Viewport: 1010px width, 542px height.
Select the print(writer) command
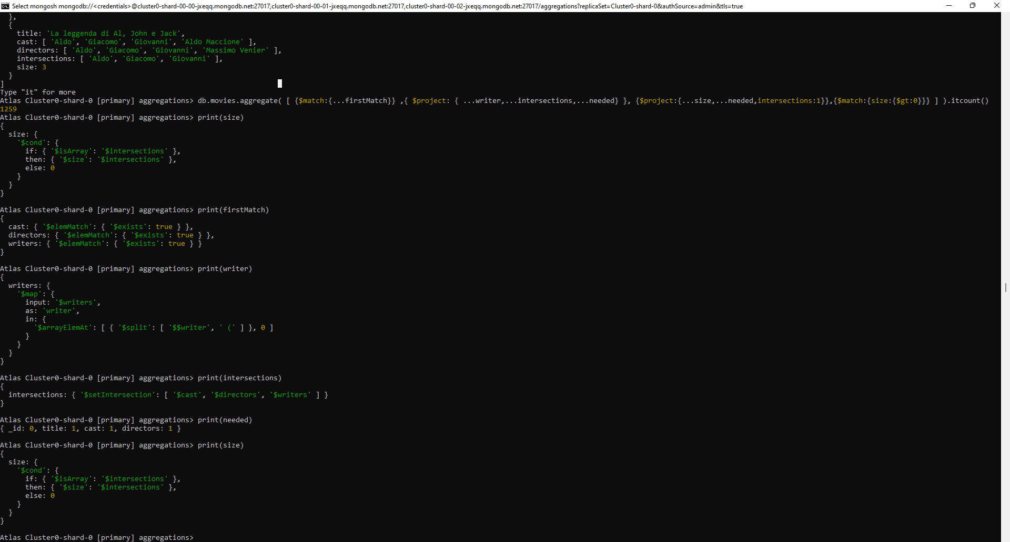click(x=225, y=269)
